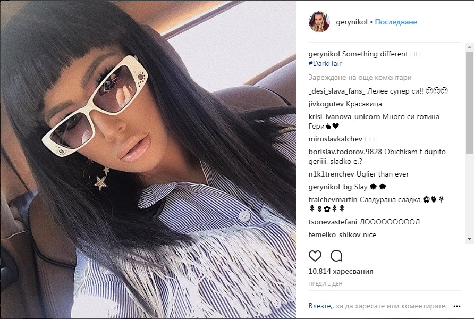The height and width of the screenshot is (319, 474).
Task: Open _desi_slava_fans_ commenter profile
Action: (x=337, y=91)
